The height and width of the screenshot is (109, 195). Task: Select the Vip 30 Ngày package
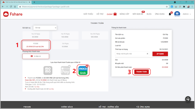tap(36, 35)
